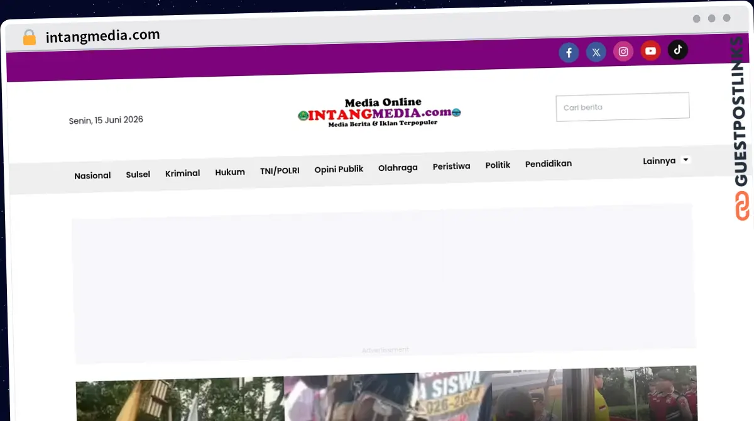Open the news thumbnail with red jerseys

point(594,393)
